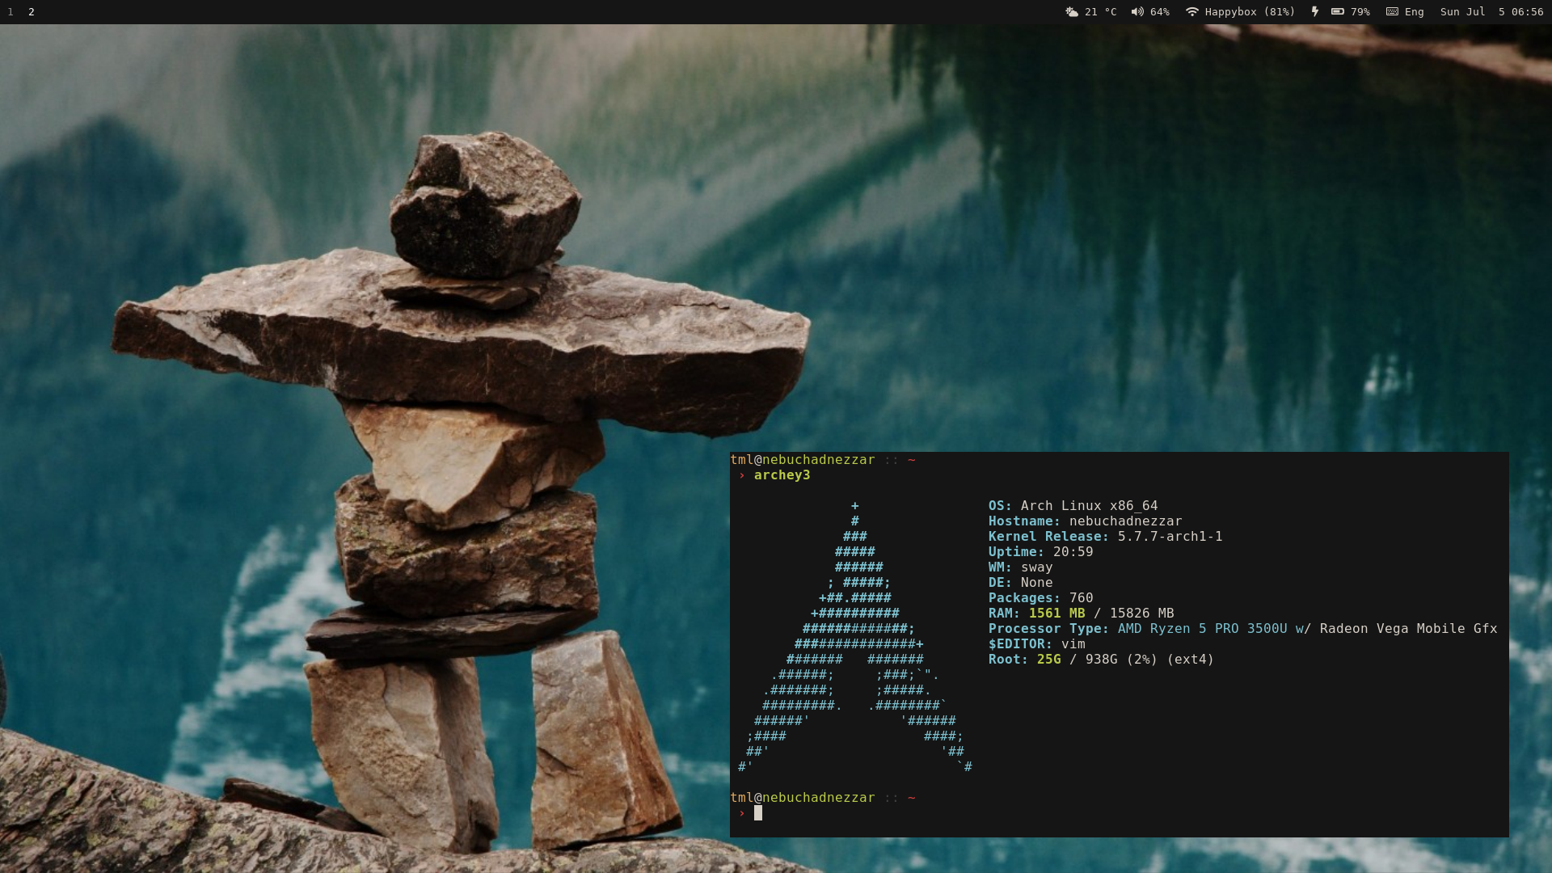The height and width of the screenshot is (873, 1552).
Task: Click the 21 °C temperature text
Action: pos(1100,12)
